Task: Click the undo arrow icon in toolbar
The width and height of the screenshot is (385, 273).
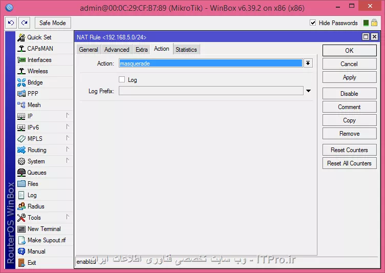Action: click(11, 23)
